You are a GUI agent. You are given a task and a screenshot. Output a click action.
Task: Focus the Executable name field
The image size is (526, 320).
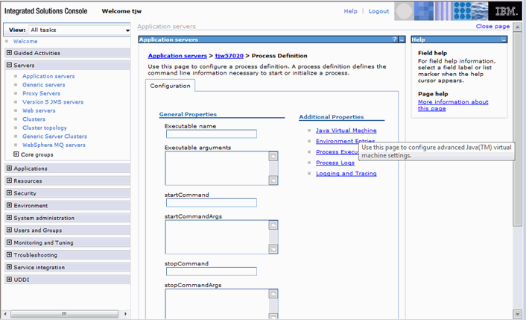point(212,134)
